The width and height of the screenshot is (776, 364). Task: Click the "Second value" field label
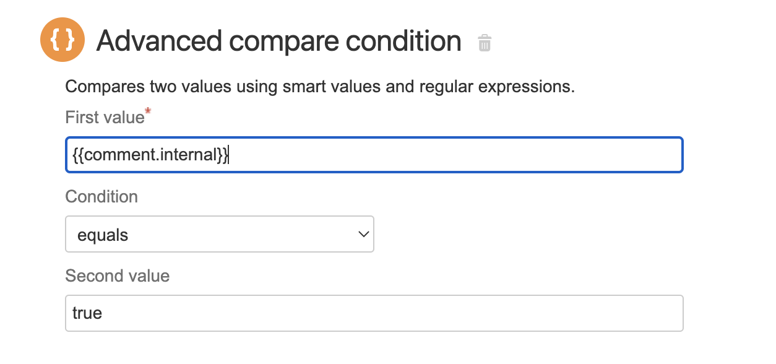117,275
